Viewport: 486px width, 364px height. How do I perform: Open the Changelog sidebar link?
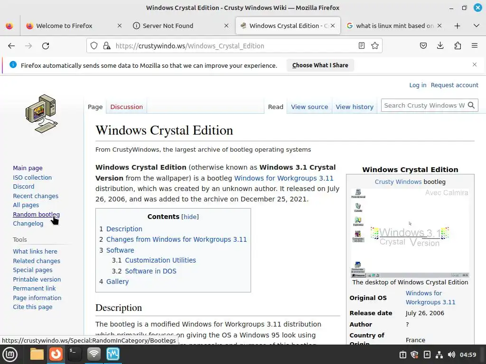tap(28, 224)
